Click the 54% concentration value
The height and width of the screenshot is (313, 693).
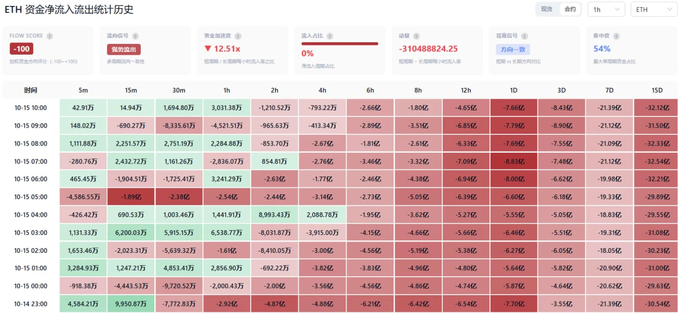602,49
